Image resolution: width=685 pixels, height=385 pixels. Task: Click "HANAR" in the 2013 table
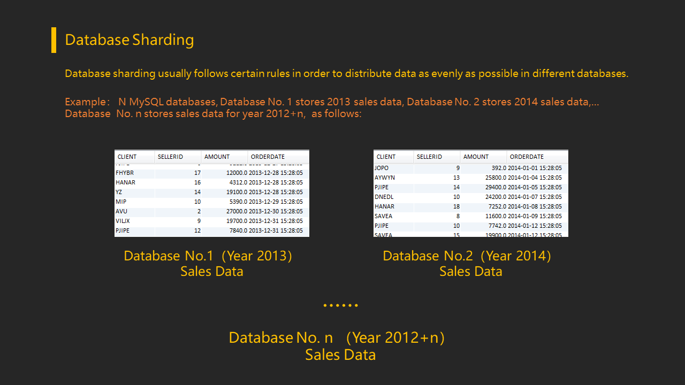125,182
